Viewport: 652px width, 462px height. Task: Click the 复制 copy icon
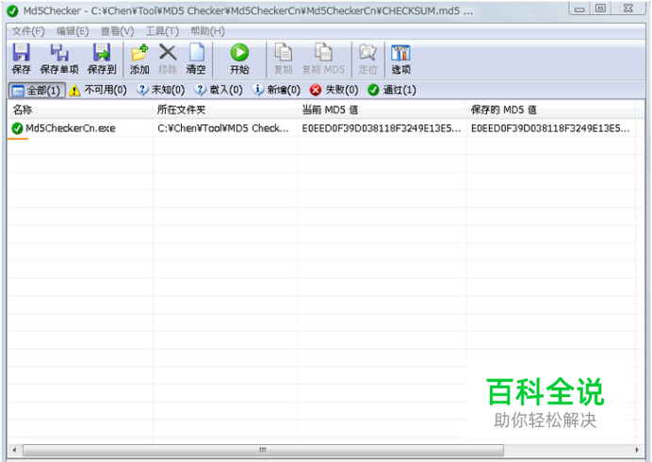[x=284, y=53]
